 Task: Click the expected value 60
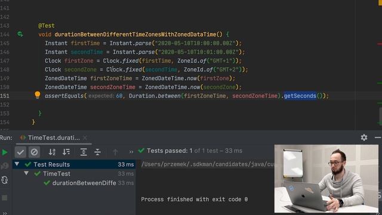coord(119,96)
